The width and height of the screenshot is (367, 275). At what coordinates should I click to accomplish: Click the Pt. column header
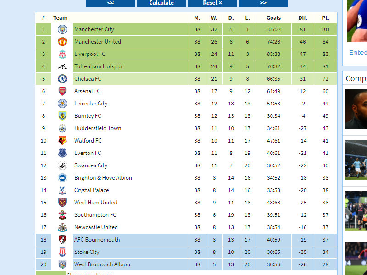pyautogui.click(x=325, y=18)
